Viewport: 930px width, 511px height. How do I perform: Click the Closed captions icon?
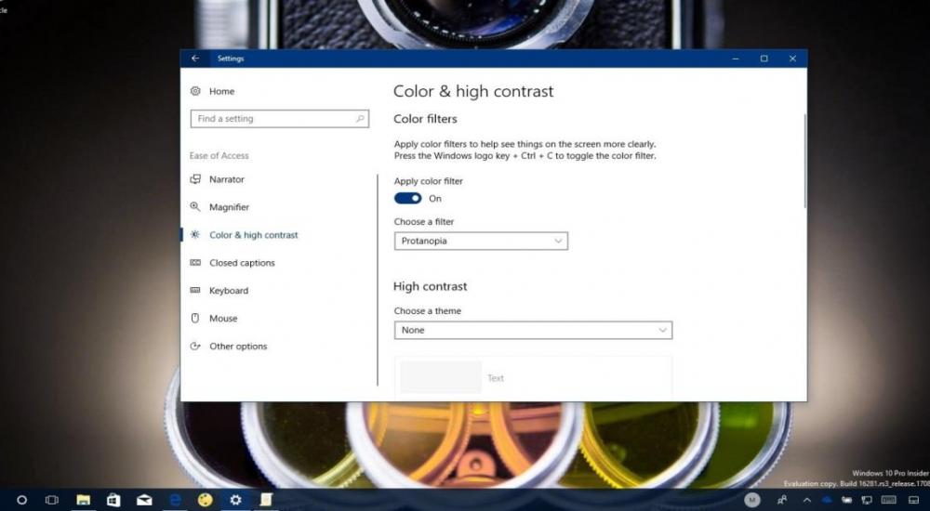[x=195, y=263]
